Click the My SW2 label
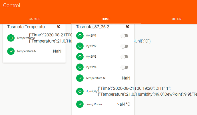The image size is (197, 115). [x=91, y=46]
